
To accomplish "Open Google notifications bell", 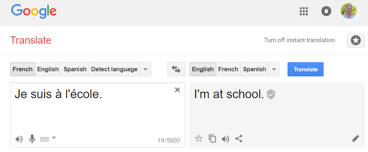I will [x=326, y=11].
